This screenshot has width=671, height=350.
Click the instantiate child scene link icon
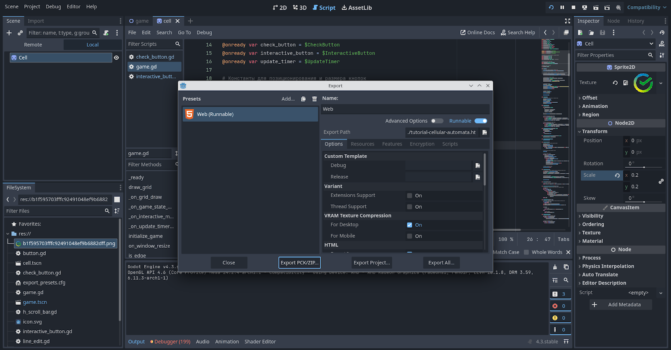point(20,33)
